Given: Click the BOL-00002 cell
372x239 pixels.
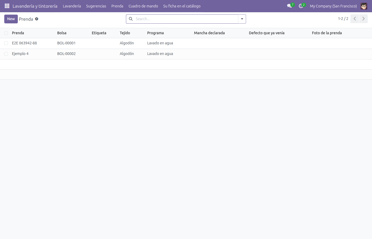Looking at the screenshot, I should [66, 54].
